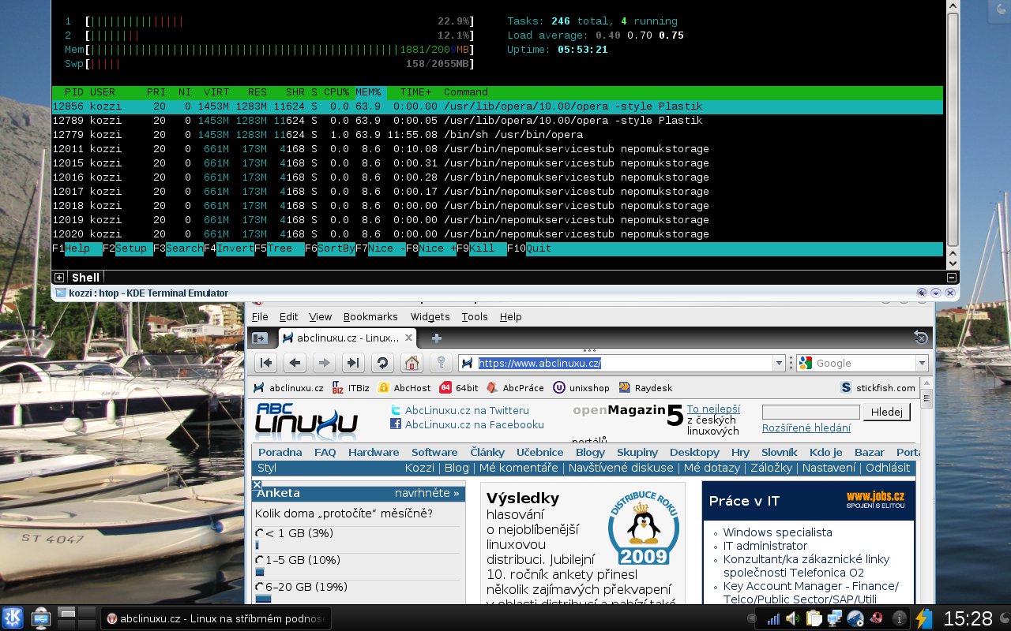Select the '1–5 GB (10%)' poll option
Screen dimensions: 1011x631
point(260,560)
